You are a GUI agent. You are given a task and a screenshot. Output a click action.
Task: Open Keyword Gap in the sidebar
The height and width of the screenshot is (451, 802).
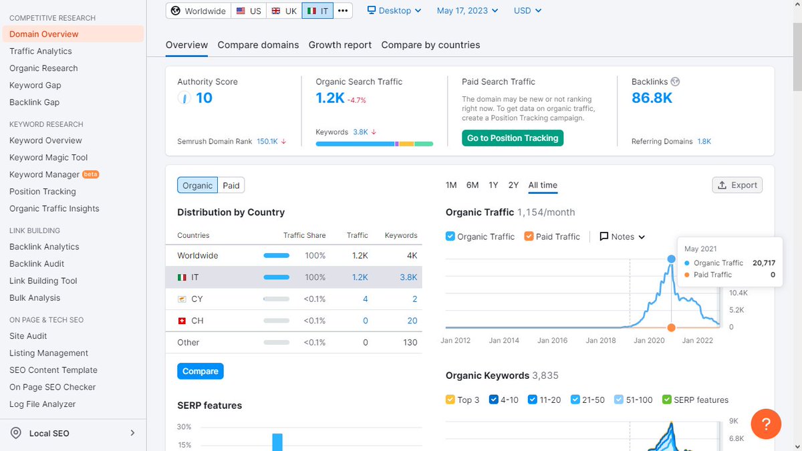coord(35,85)
